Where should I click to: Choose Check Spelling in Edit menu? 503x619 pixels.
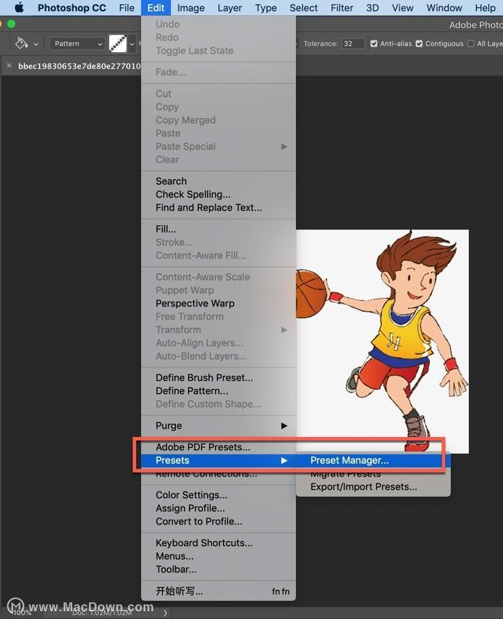(218, 195)
